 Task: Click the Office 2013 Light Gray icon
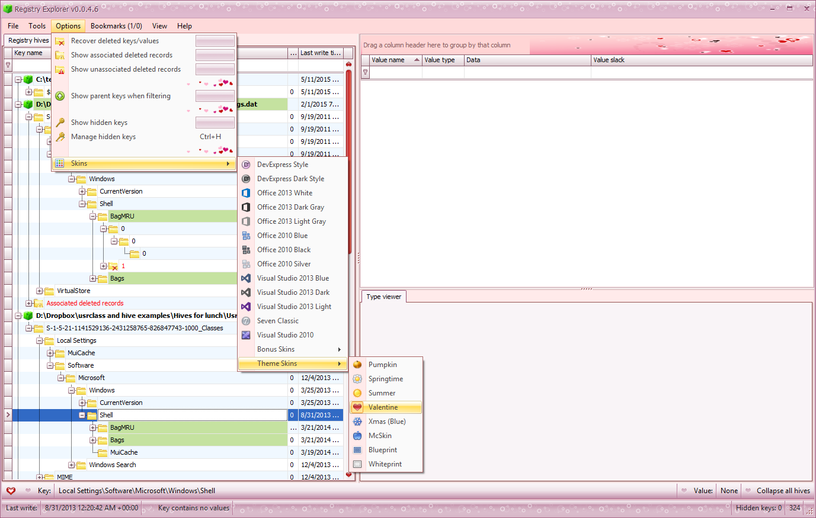tap(246, 221)
